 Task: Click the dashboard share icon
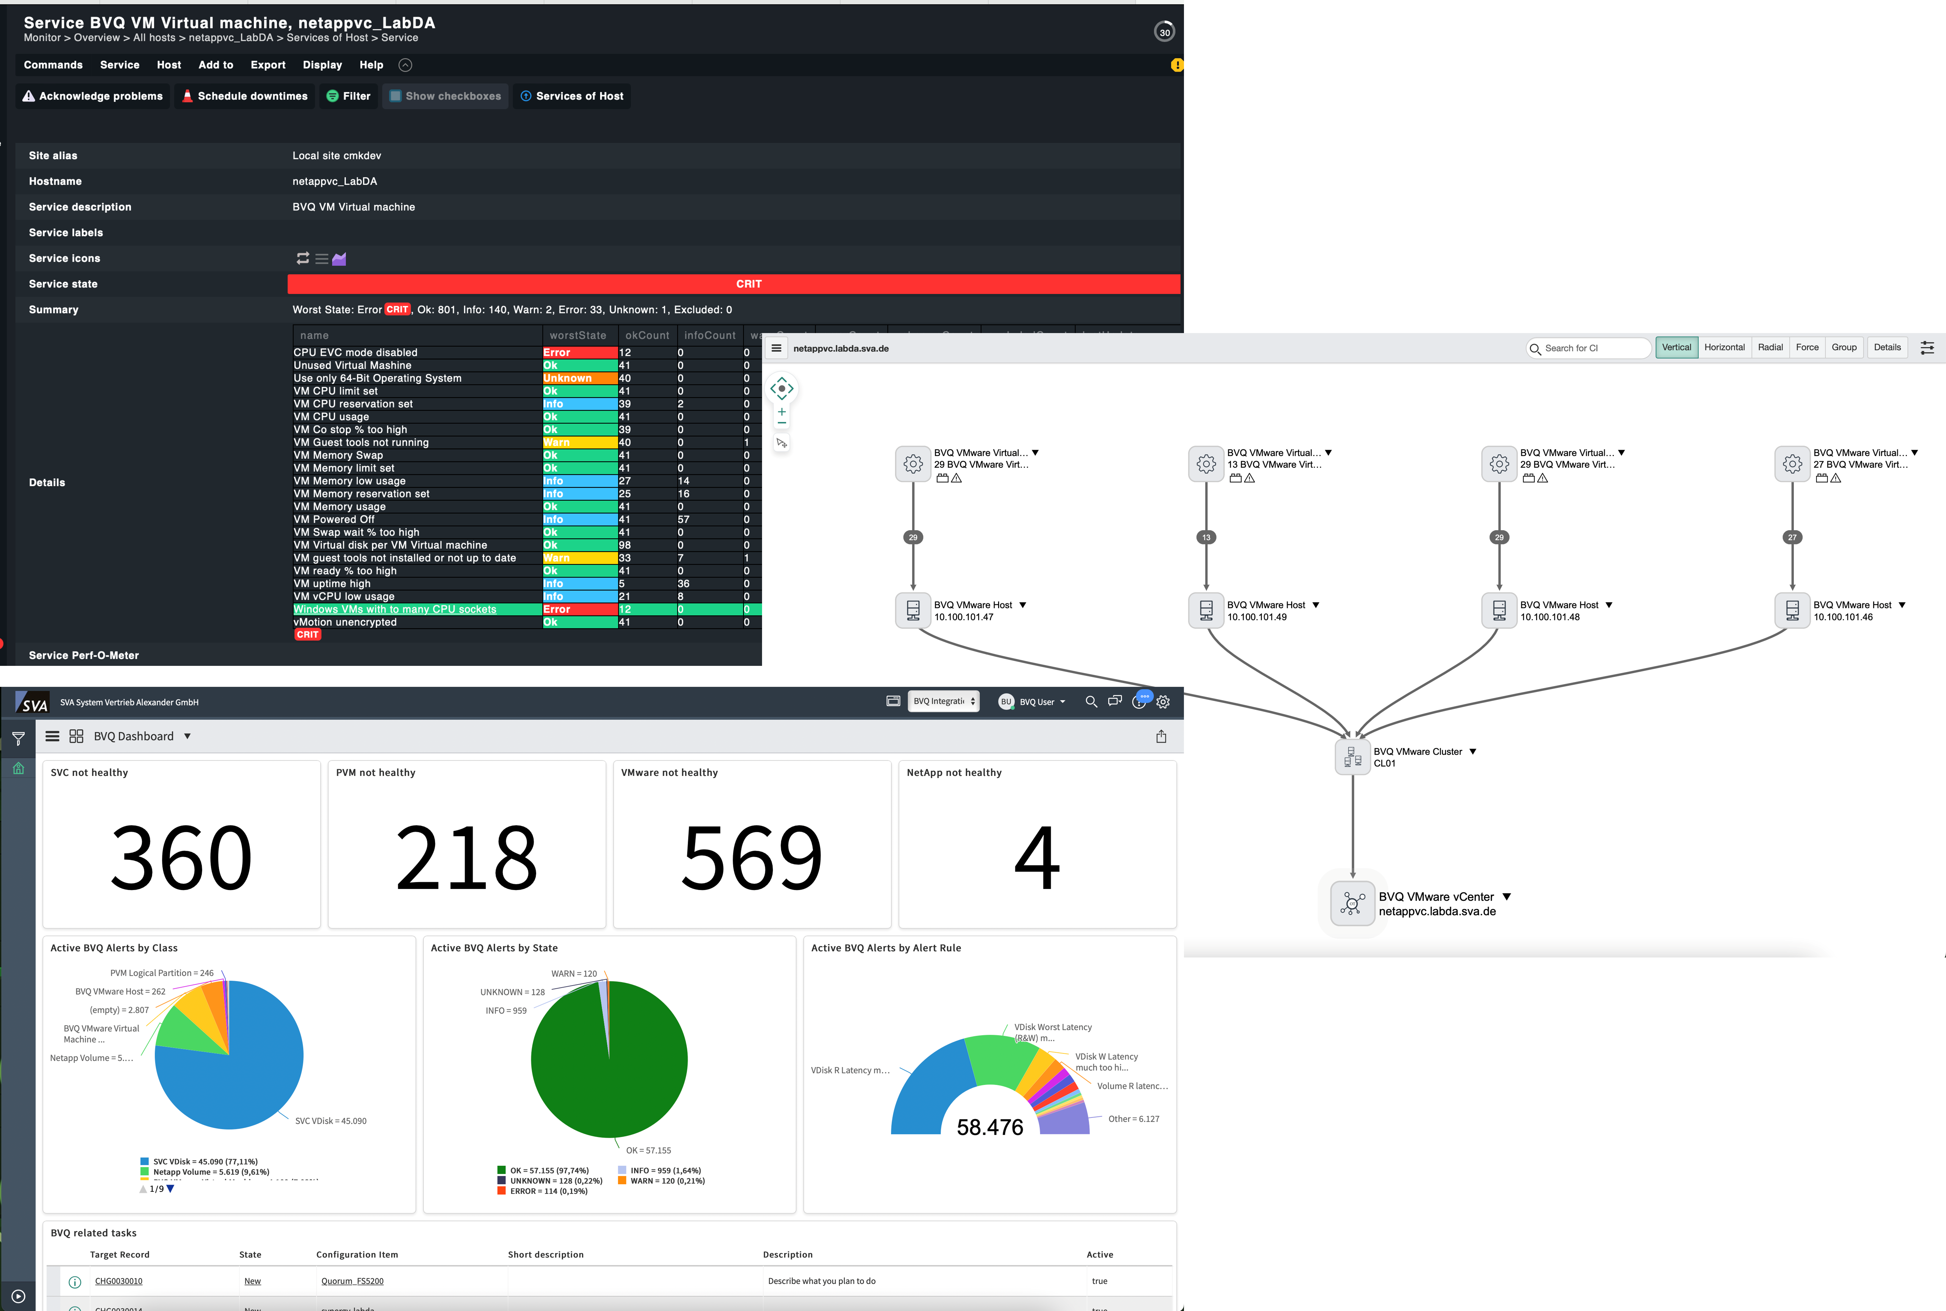[1161, 737]
